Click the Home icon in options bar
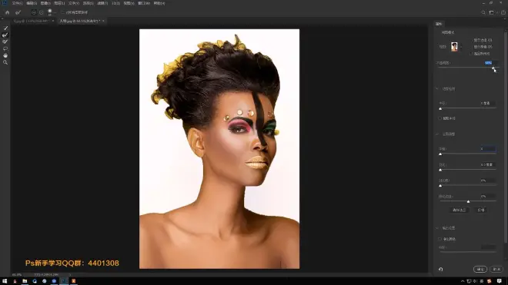This screenshot has width=508, height=285. 7,12
